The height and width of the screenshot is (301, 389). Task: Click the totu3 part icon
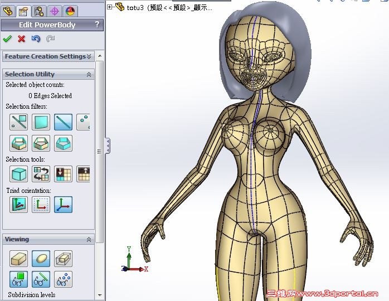click(x=120, y=7)
